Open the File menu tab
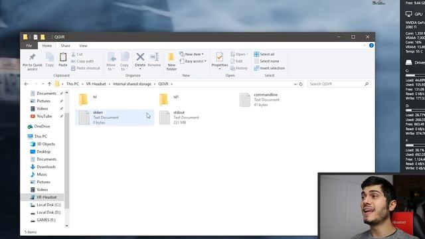The width and height of the screenshot is (425, 239). point(29,46)
